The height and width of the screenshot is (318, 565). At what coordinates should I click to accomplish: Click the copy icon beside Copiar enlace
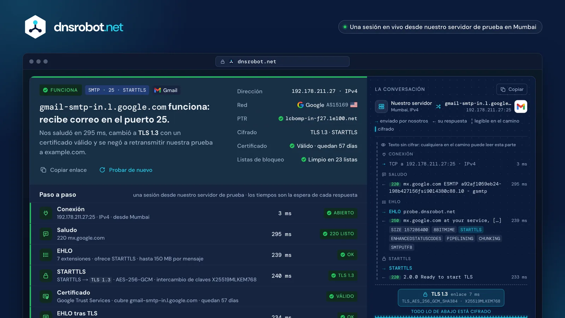click(x=43, y=170)
